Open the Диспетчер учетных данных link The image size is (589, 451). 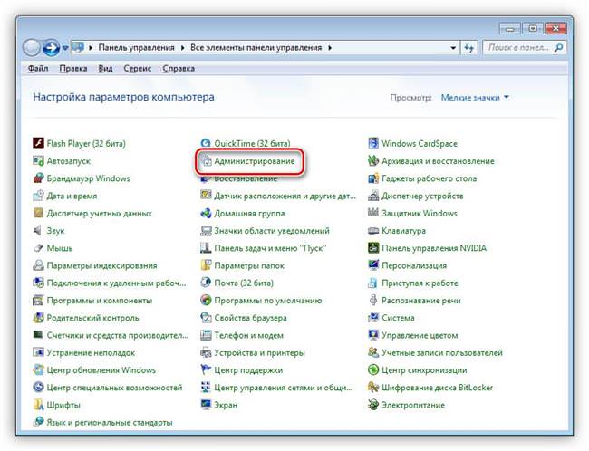coord(99,214)
